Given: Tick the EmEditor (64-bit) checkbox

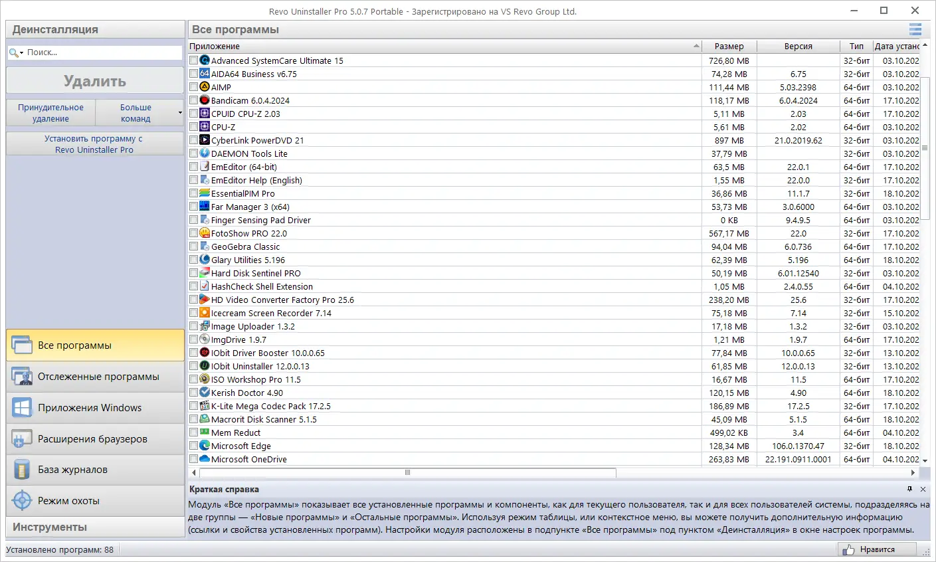Looking at the screenshot, I should pos(194,167).
